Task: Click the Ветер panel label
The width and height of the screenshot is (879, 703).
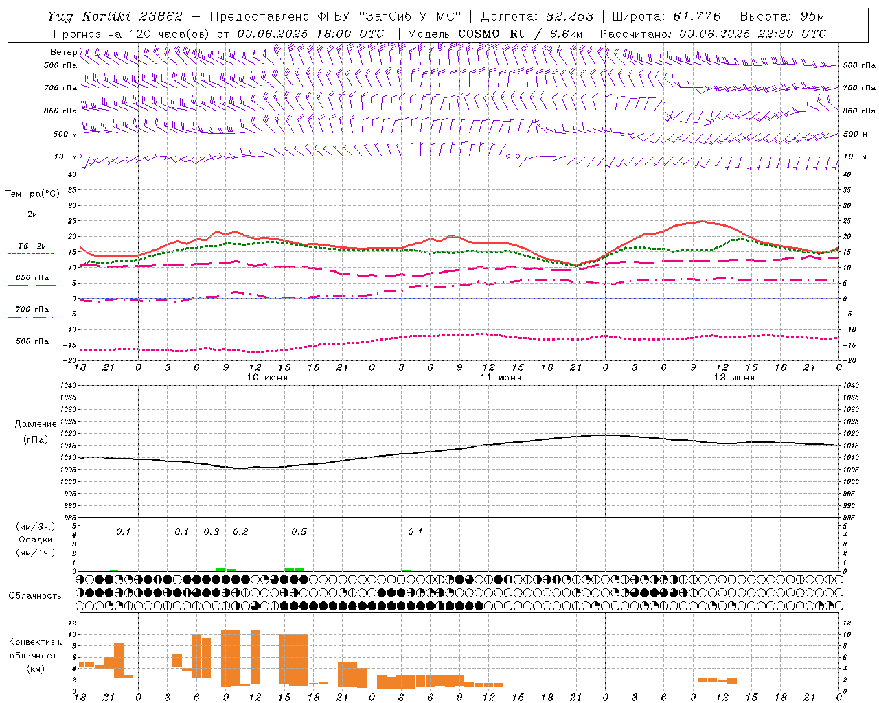Action: (63, 52)
